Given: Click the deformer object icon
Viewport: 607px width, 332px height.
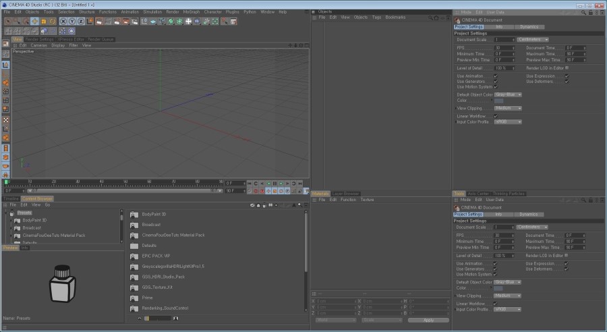Looking at the screenshot, I should [197, 22].
